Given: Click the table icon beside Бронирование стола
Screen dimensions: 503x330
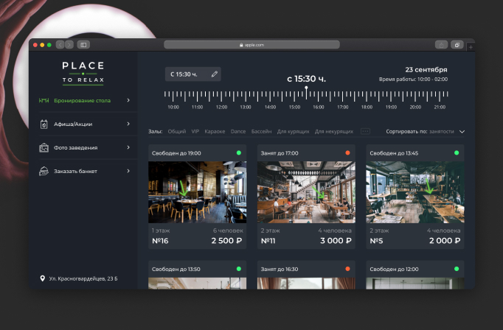Looking at the screenshot, I should pos(44,101).
